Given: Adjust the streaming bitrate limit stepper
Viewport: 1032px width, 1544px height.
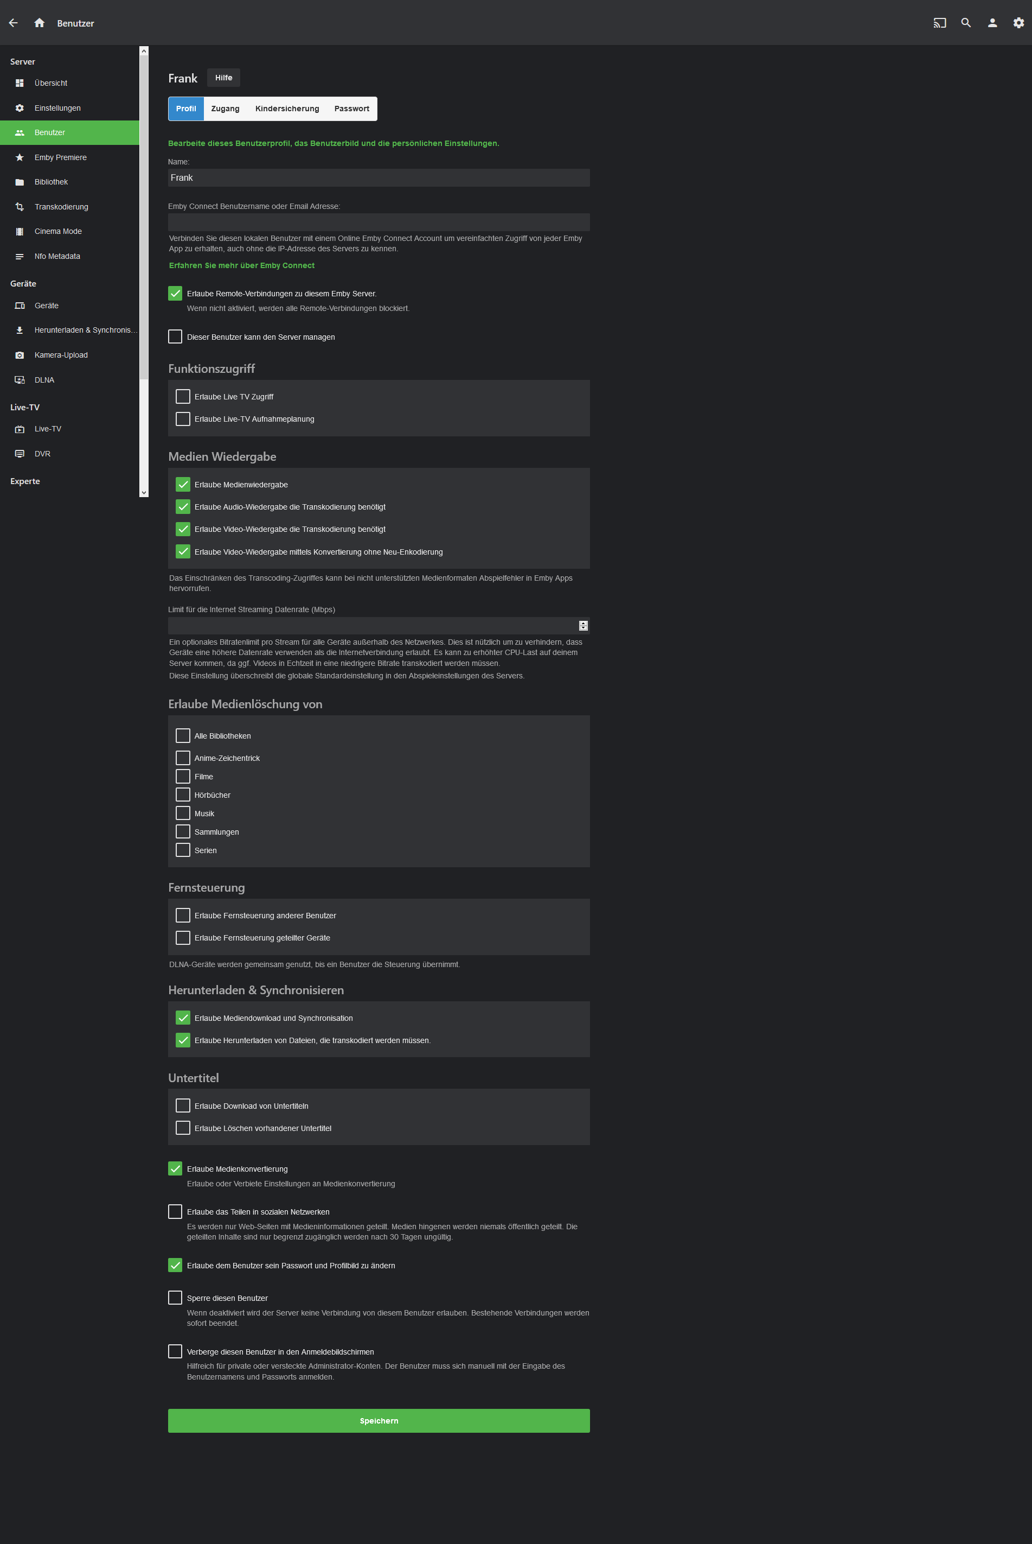Looking at the screenshot, I should point(583,626).
